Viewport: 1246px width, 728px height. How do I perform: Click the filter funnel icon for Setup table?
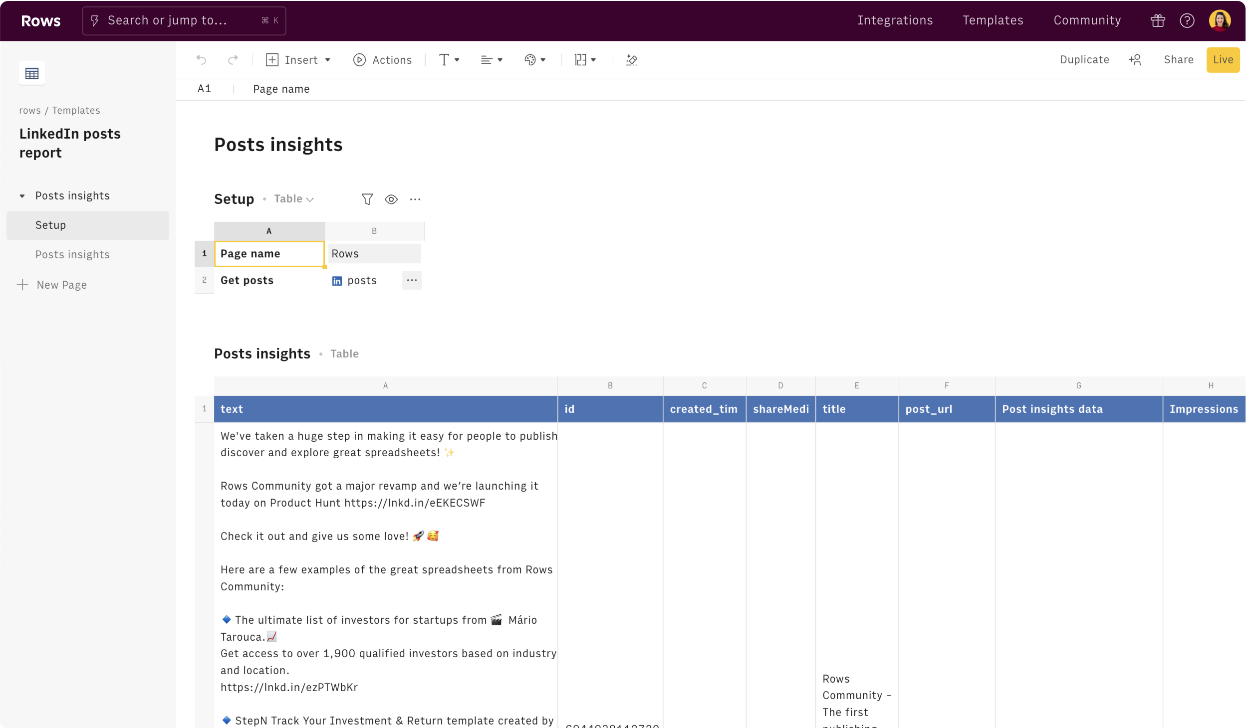coord(367,199)
